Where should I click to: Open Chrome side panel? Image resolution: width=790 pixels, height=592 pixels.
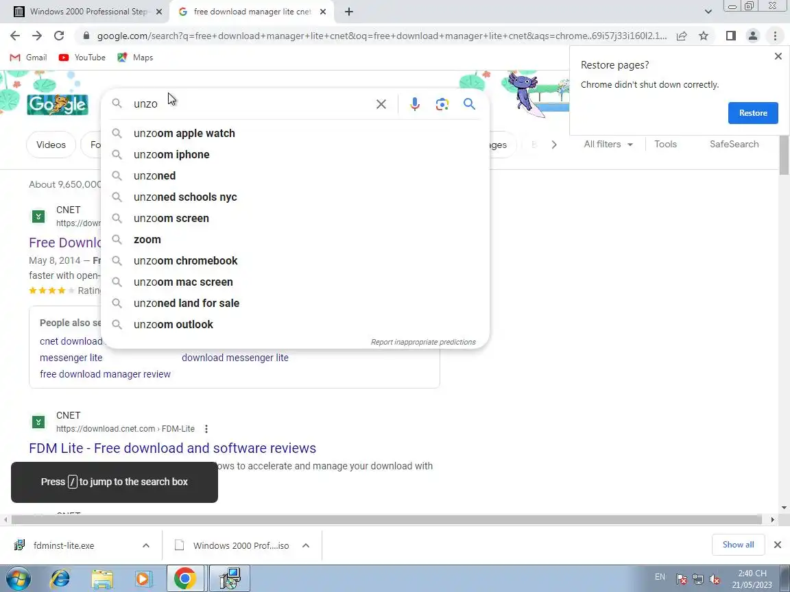[731, 36]
